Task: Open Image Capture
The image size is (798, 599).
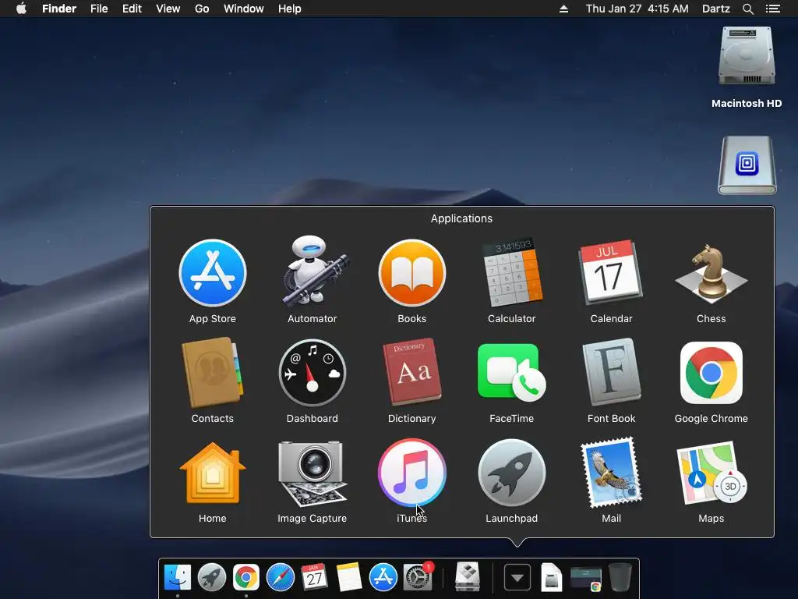Action: click(312, 473)
